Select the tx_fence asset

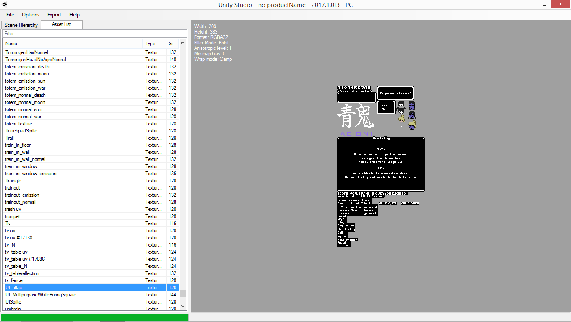coord(91,280)
